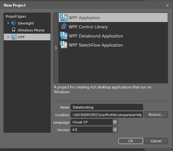Collapse the project types pane chevron
This screenshot has height=151, width=173.
click(x=56, y=48)
